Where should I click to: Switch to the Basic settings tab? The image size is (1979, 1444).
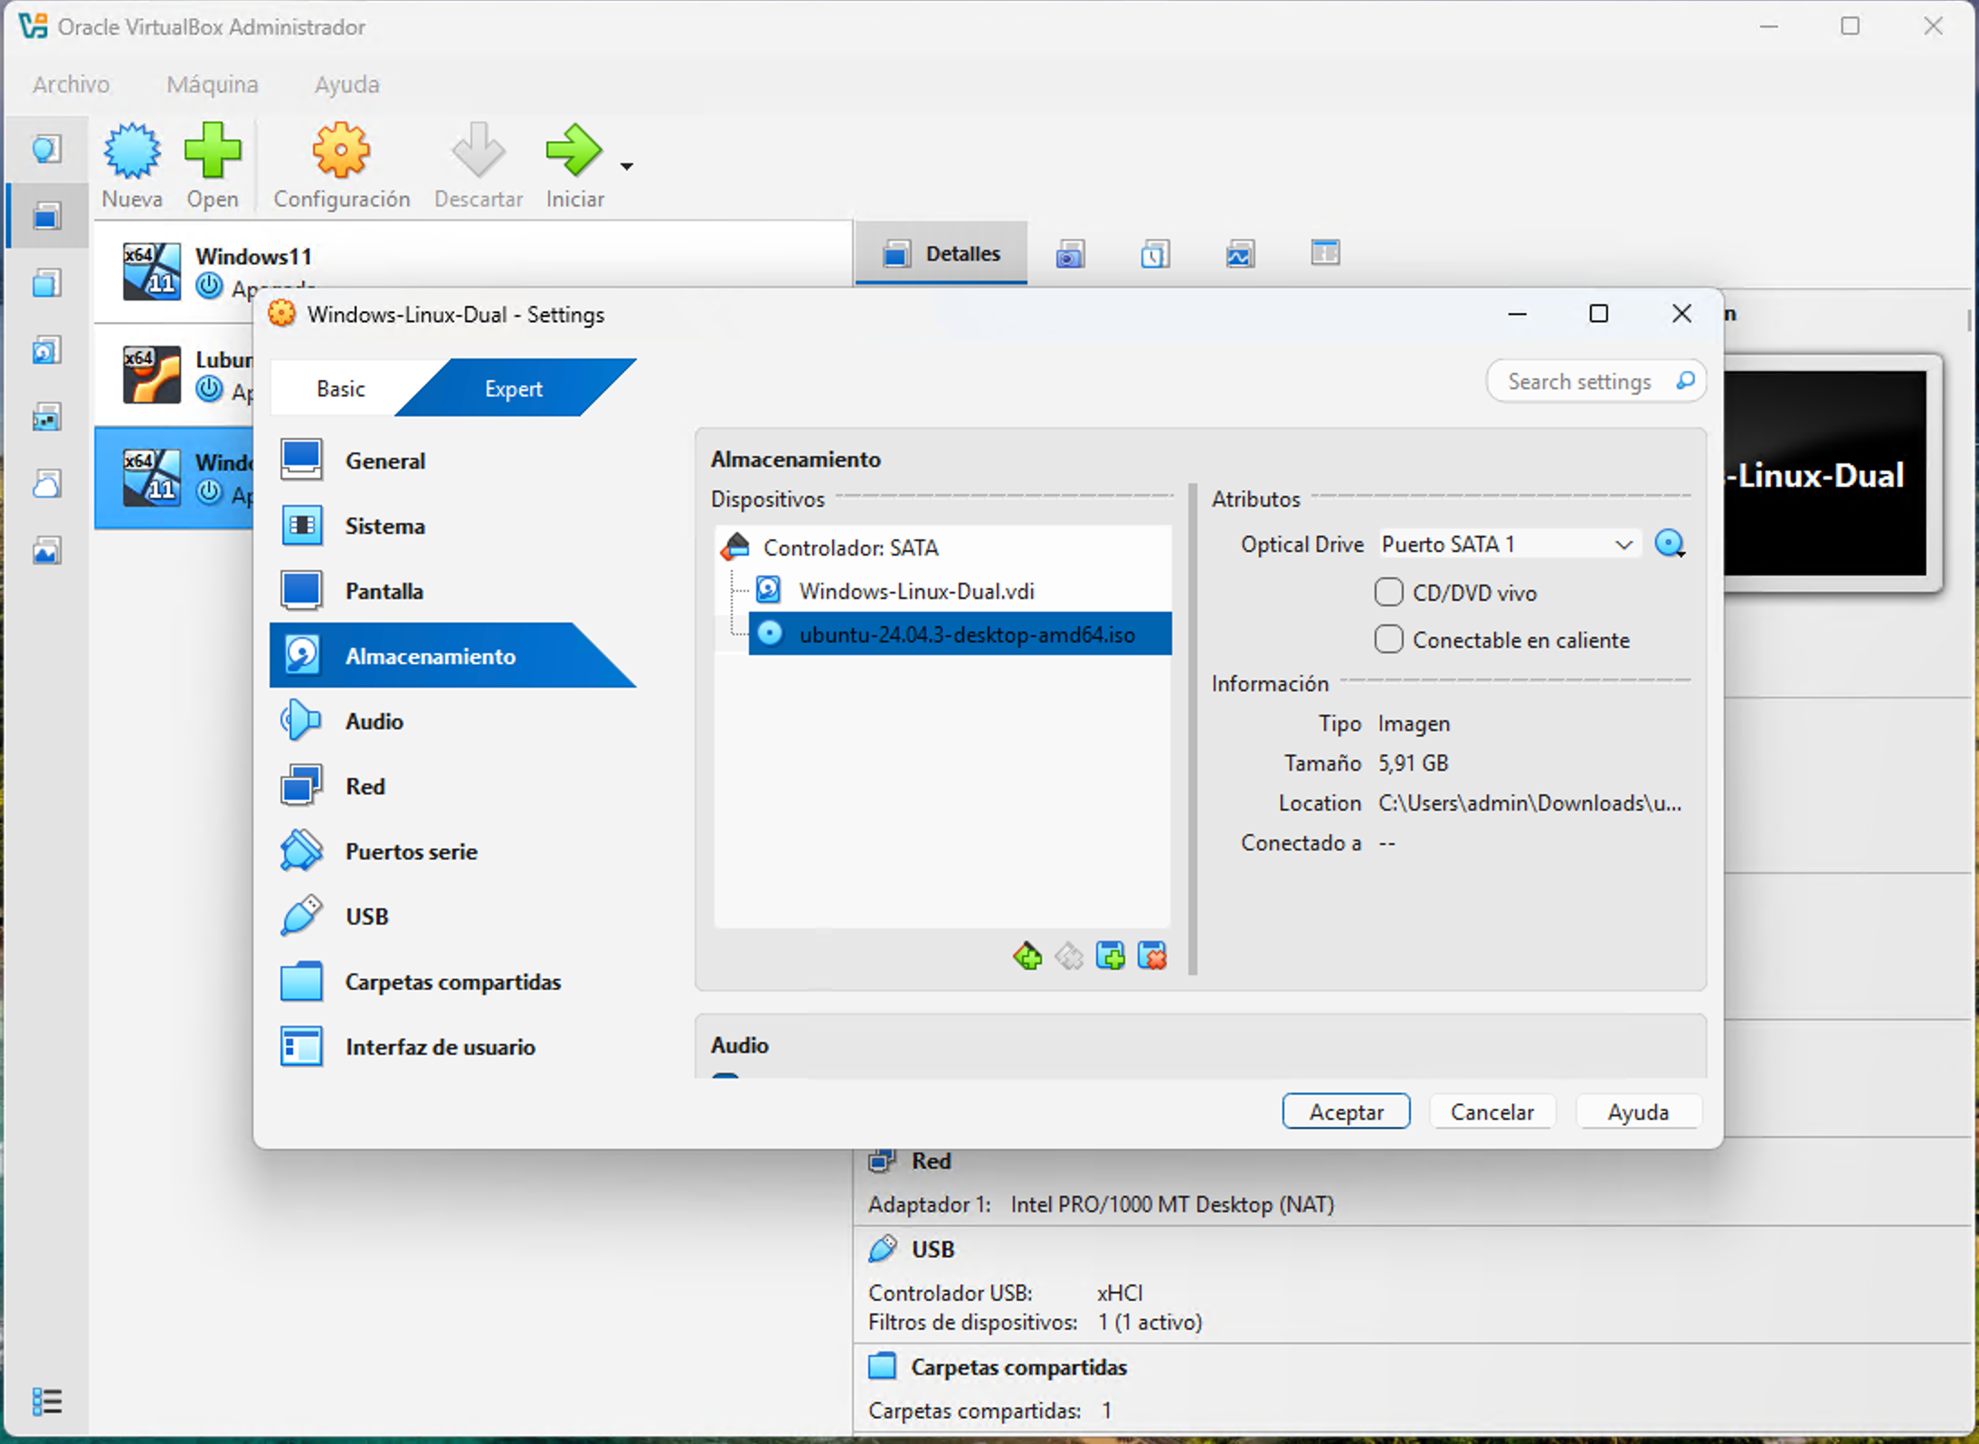tap(341, 389)
